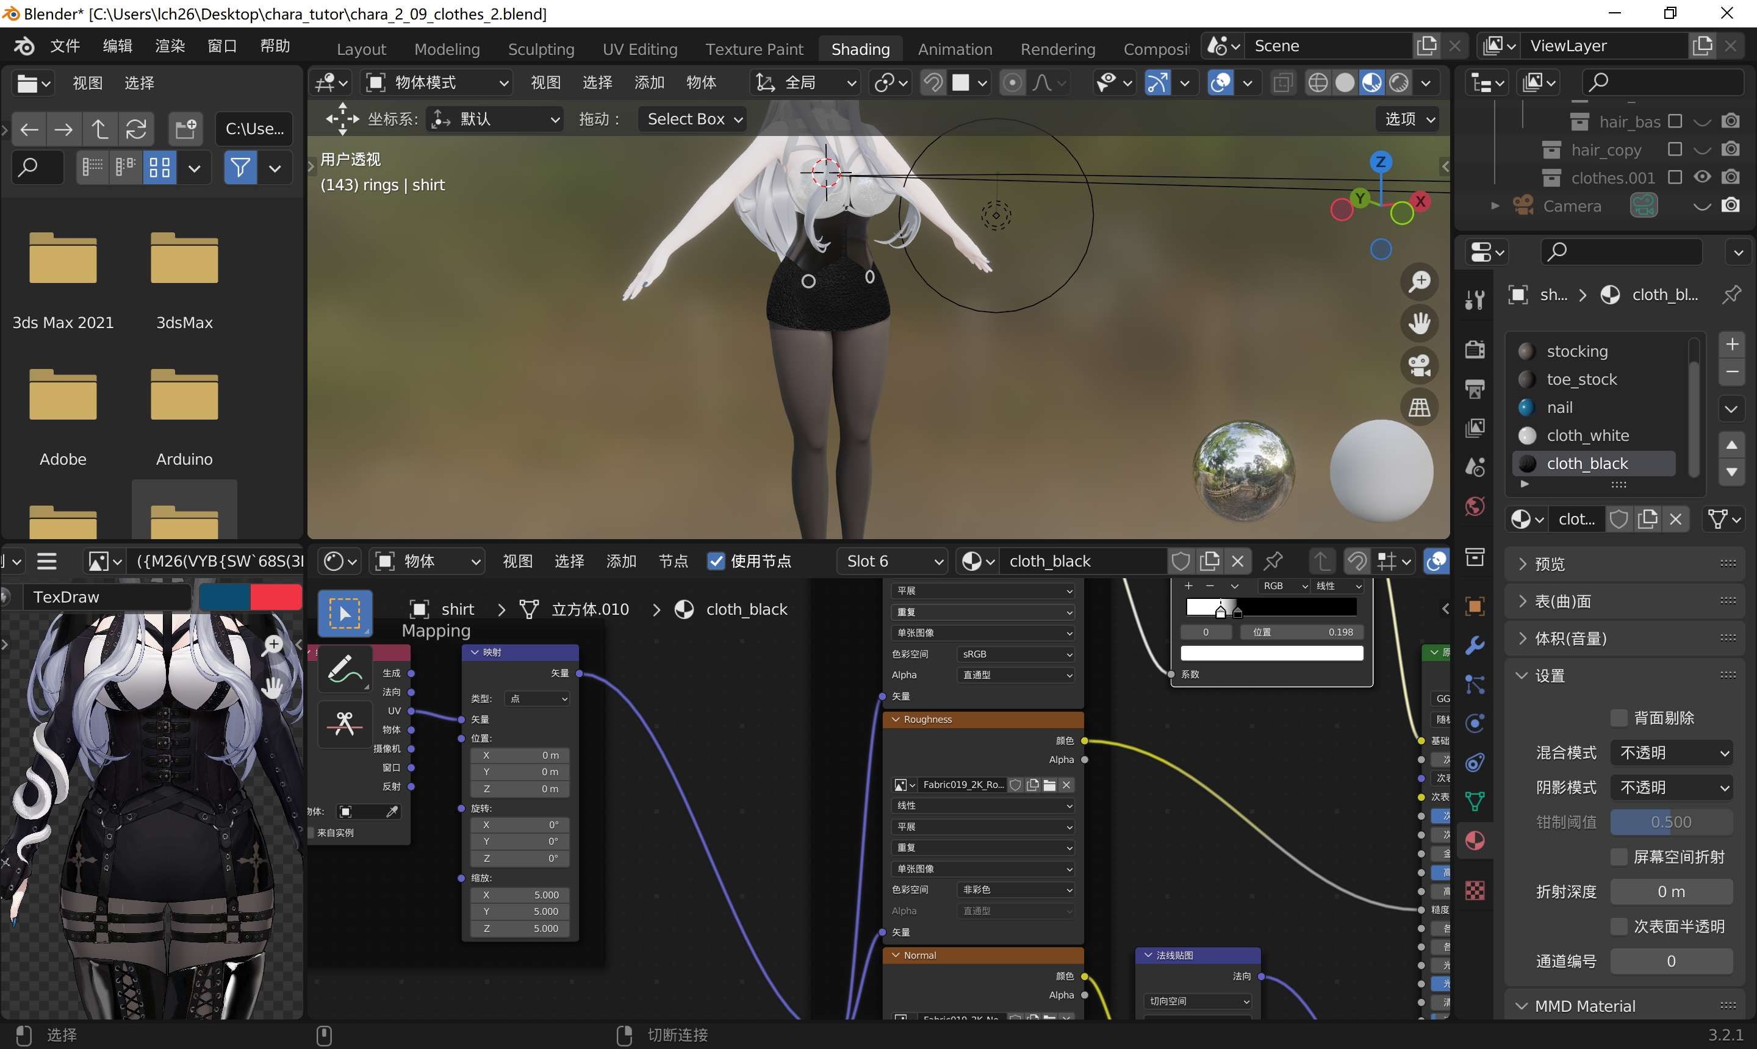Enable 背面剔除 backface culling checkbox
This screenshot has height=1049, width=1757.
click(x=1619, y=718)
